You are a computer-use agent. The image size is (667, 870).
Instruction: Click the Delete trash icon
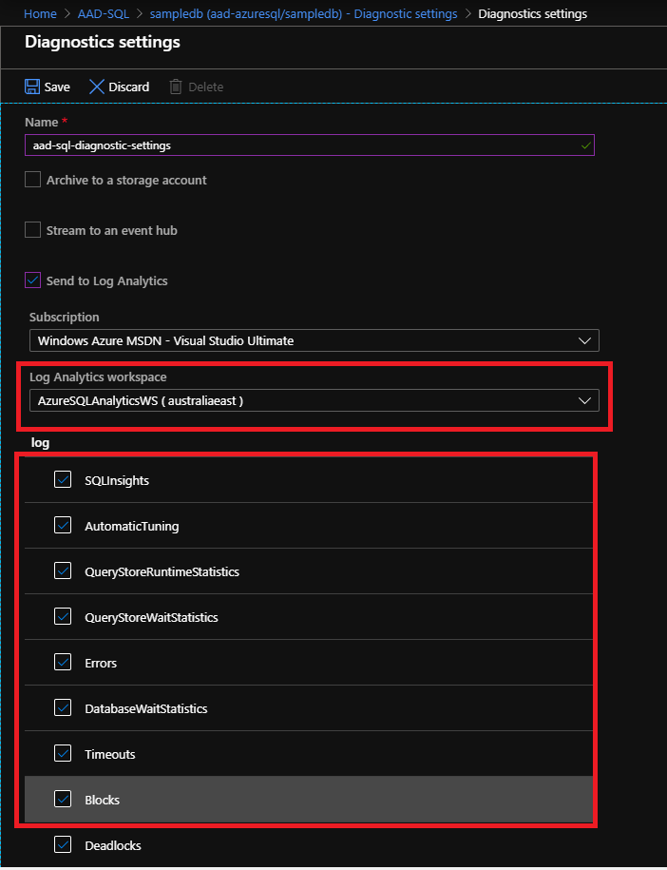click(x=176, y=87)
